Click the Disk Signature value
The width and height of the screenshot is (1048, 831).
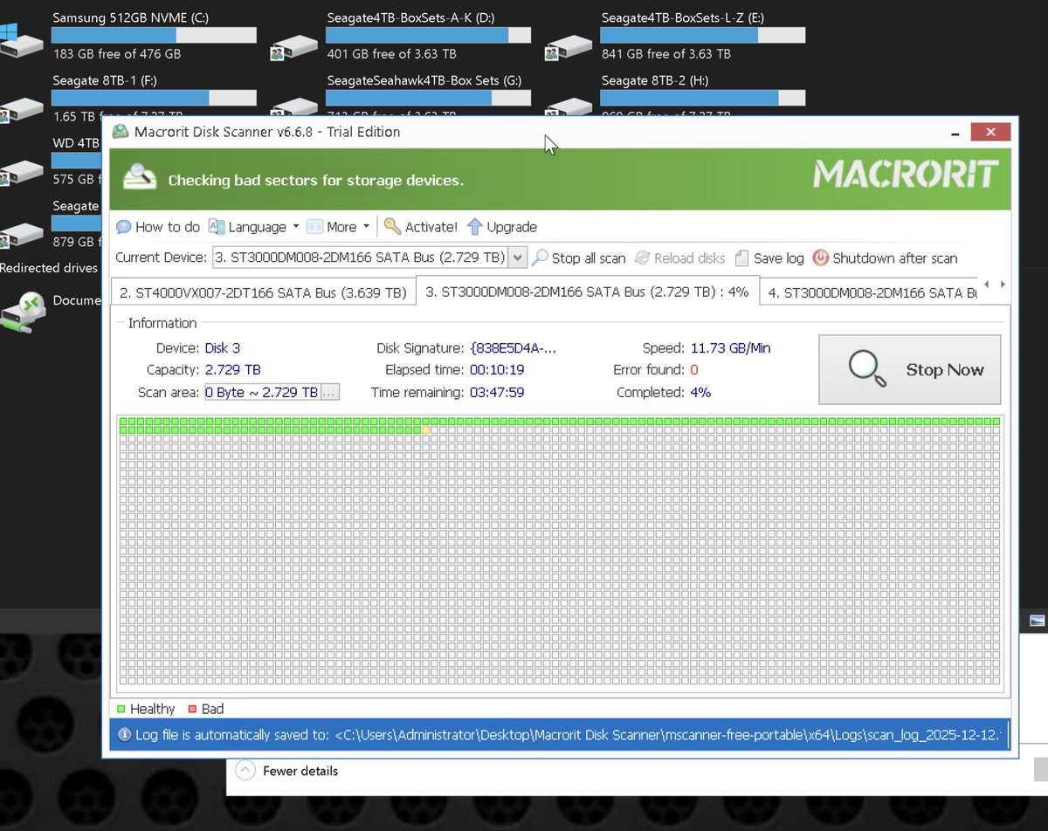point(514,348)
